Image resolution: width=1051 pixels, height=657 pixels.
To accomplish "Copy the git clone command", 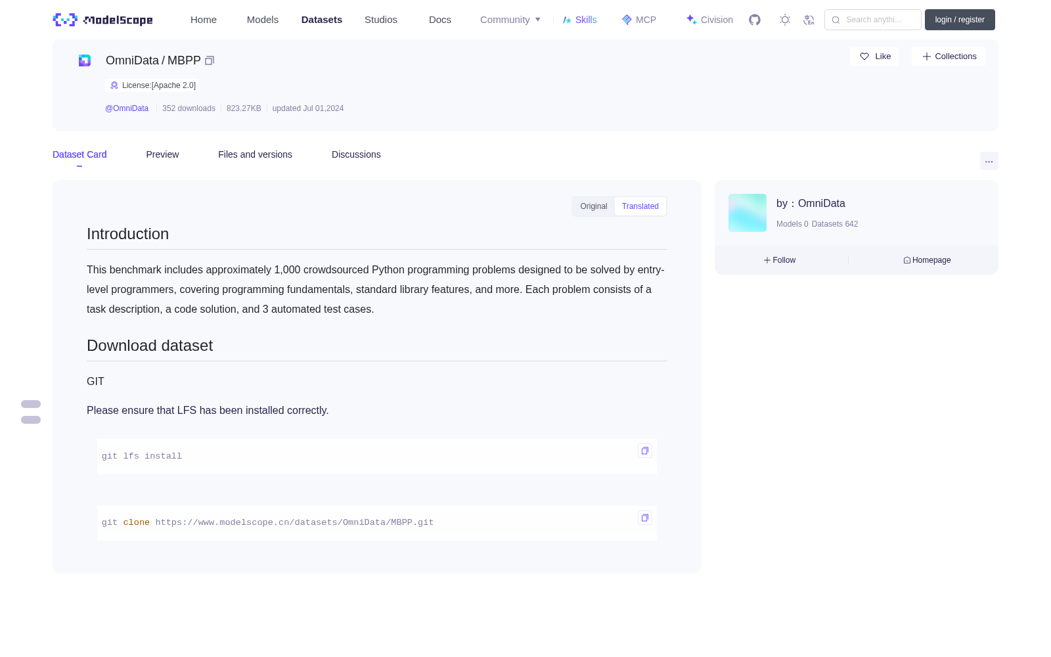I will point(645,518).
